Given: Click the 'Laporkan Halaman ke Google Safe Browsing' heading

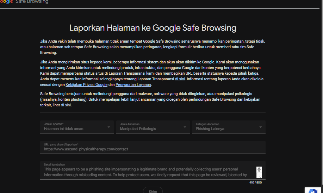Looking at the screenshot, I should pyautogui.click(x=153, y=28).
